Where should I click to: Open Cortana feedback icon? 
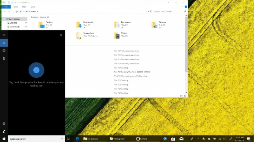pos(4,131)
